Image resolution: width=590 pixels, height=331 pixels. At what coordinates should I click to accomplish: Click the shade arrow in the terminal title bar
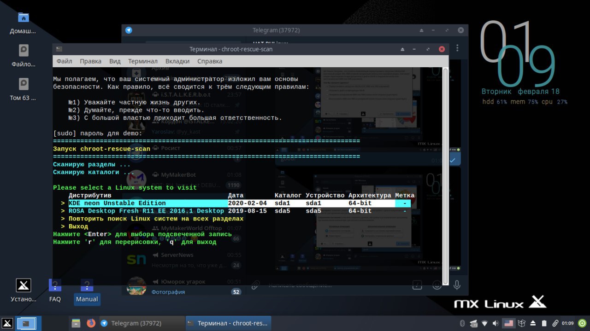point(402,49)
